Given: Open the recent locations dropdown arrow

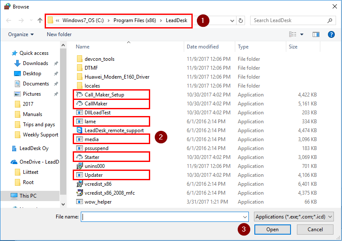Looking at the screenshot, I should [x=31, y=20].
